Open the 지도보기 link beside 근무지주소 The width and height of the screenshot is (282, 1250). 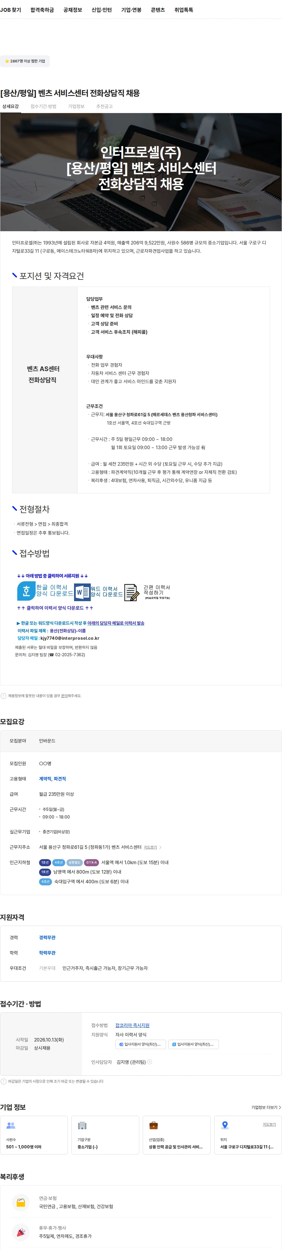(x=150, y=847)
